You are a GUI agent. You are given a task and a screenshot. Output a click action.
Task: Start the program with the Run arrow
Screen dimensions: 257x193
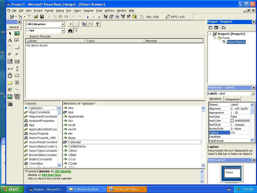pos(88,17)
